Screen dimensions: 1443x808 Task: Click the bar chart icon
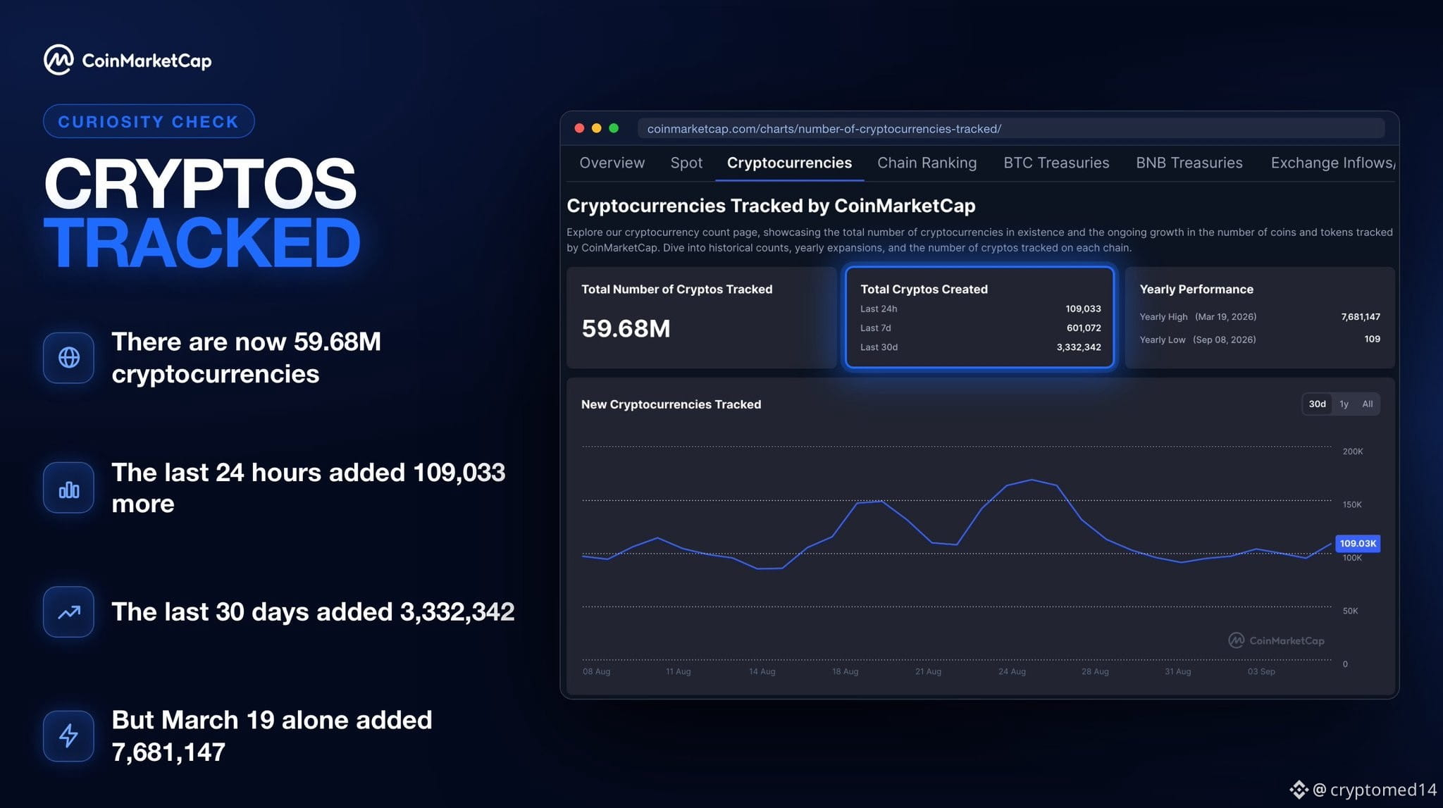[68, 488]
